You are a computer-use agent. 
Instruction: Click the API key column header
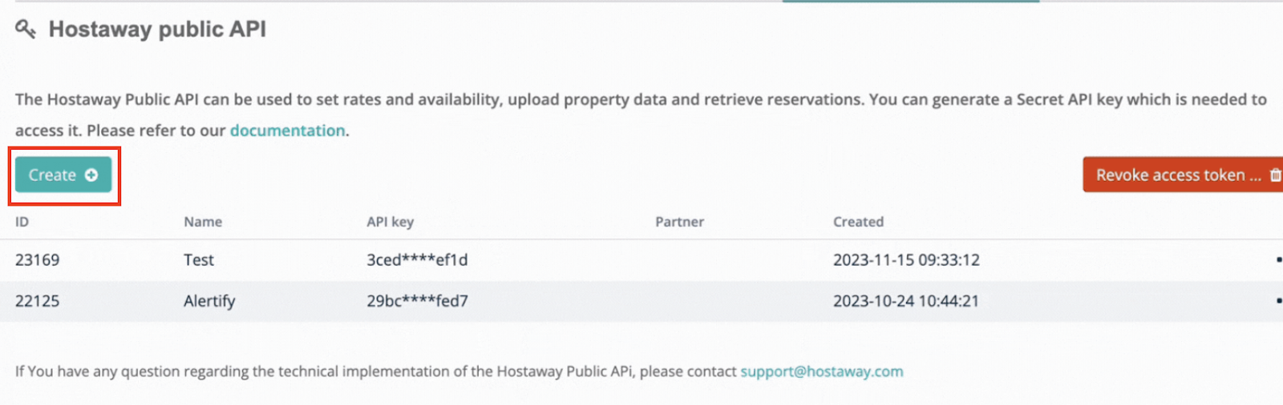[391, 222]
